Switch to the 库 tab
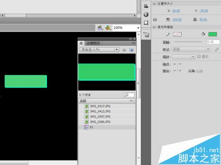 (81, 43)
